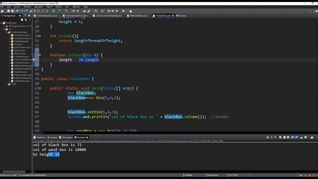Screen dimensions: 318x179
Task: Click the New file toolbar icon
Action: [2, 11]
